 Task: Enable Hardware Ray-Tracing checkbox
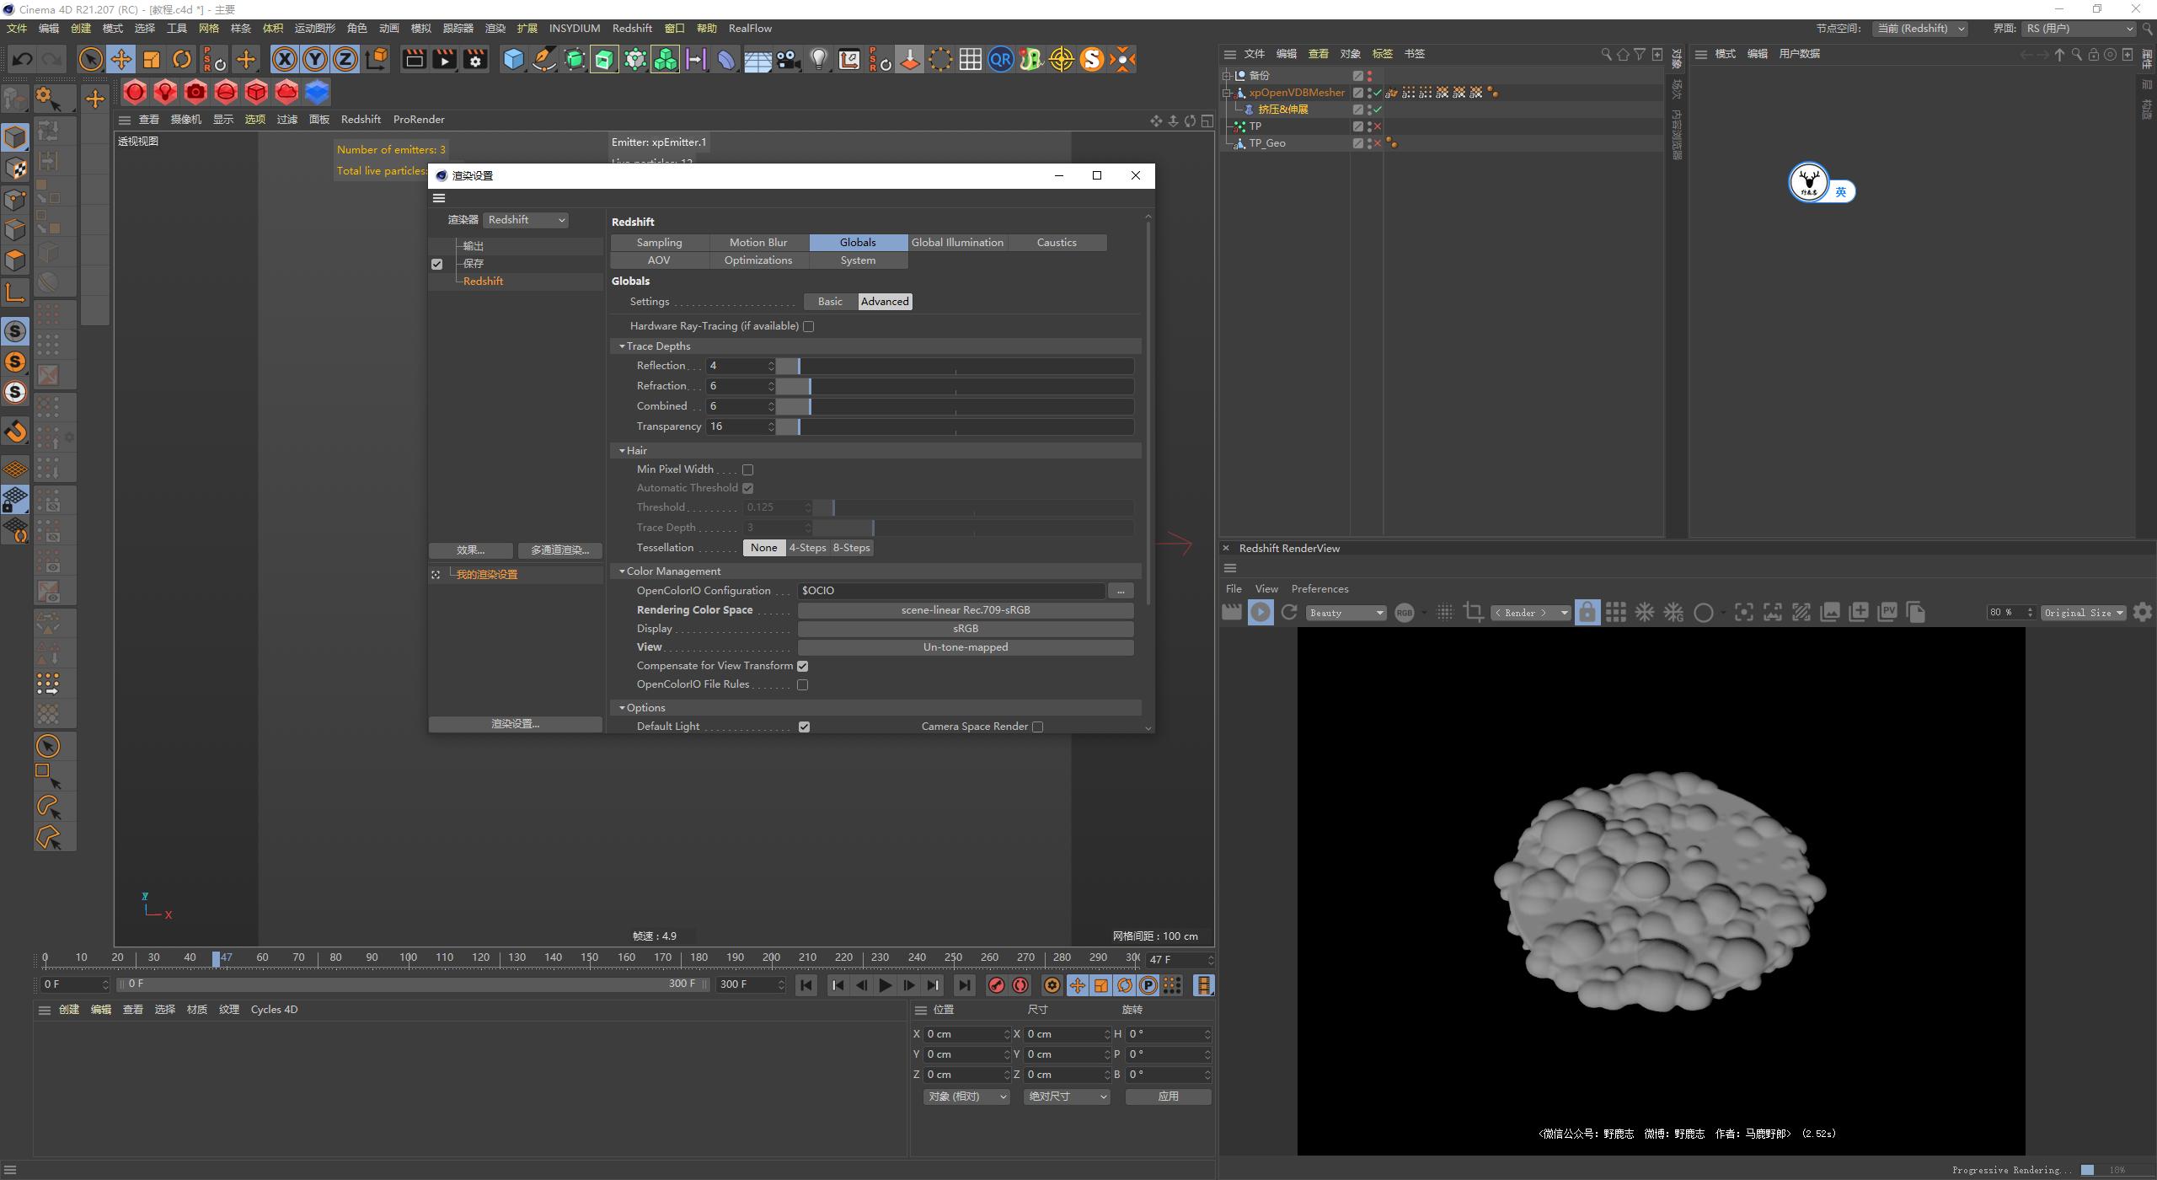click(808, 326)
